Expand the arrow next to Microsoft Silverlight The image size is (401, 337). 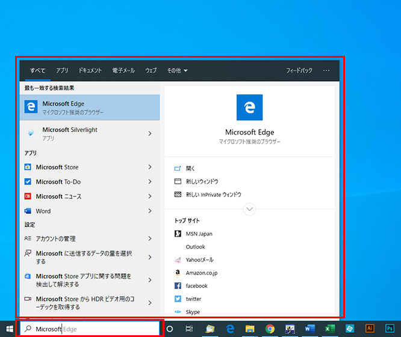(150, 133)
